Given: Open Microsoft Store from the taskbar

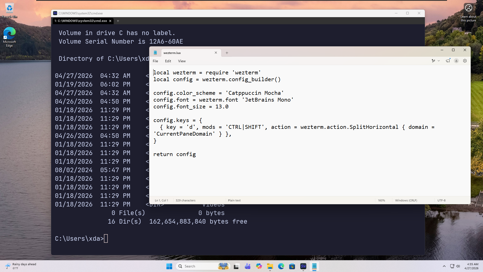Looking at the screenshot, I should pyautogui.click(x=292, y=266).
